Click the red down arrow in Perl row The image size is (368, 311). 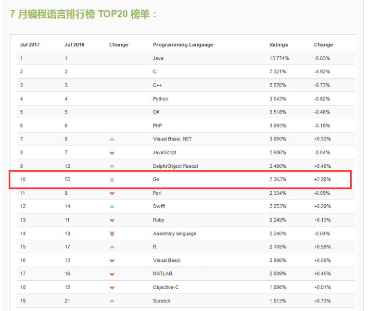(112, 193)
